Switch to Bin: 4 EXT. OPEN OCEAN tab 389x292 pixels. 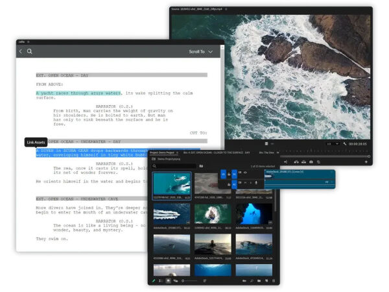217,152
